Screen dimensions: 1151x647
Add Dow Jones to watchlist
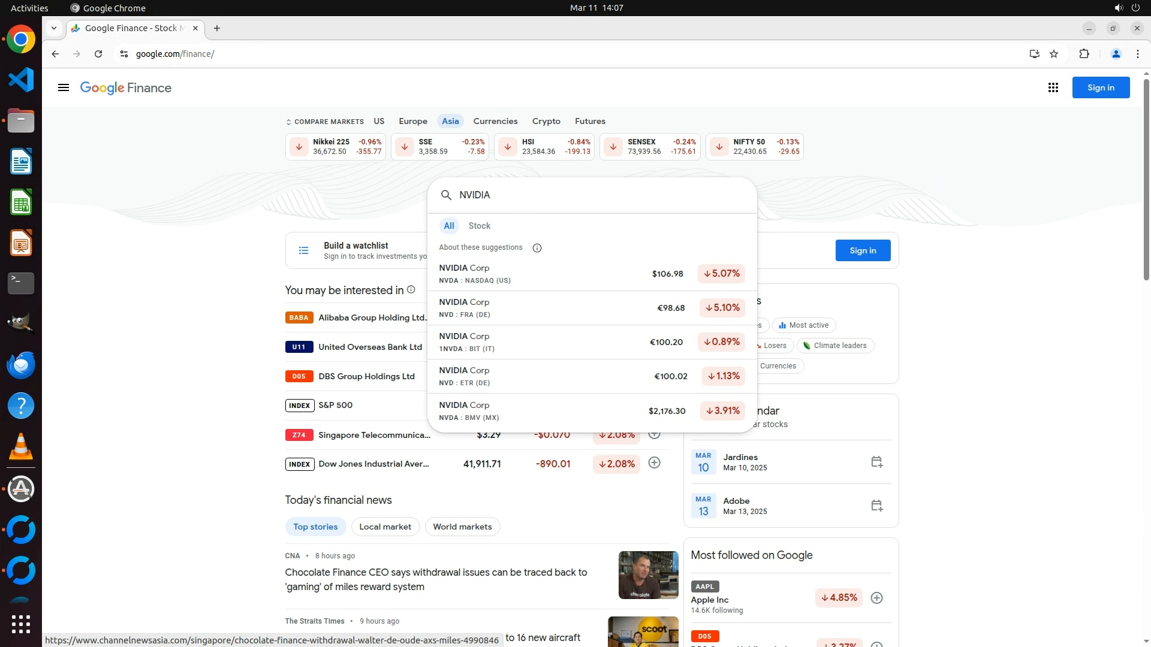click(x=654, y=463)
